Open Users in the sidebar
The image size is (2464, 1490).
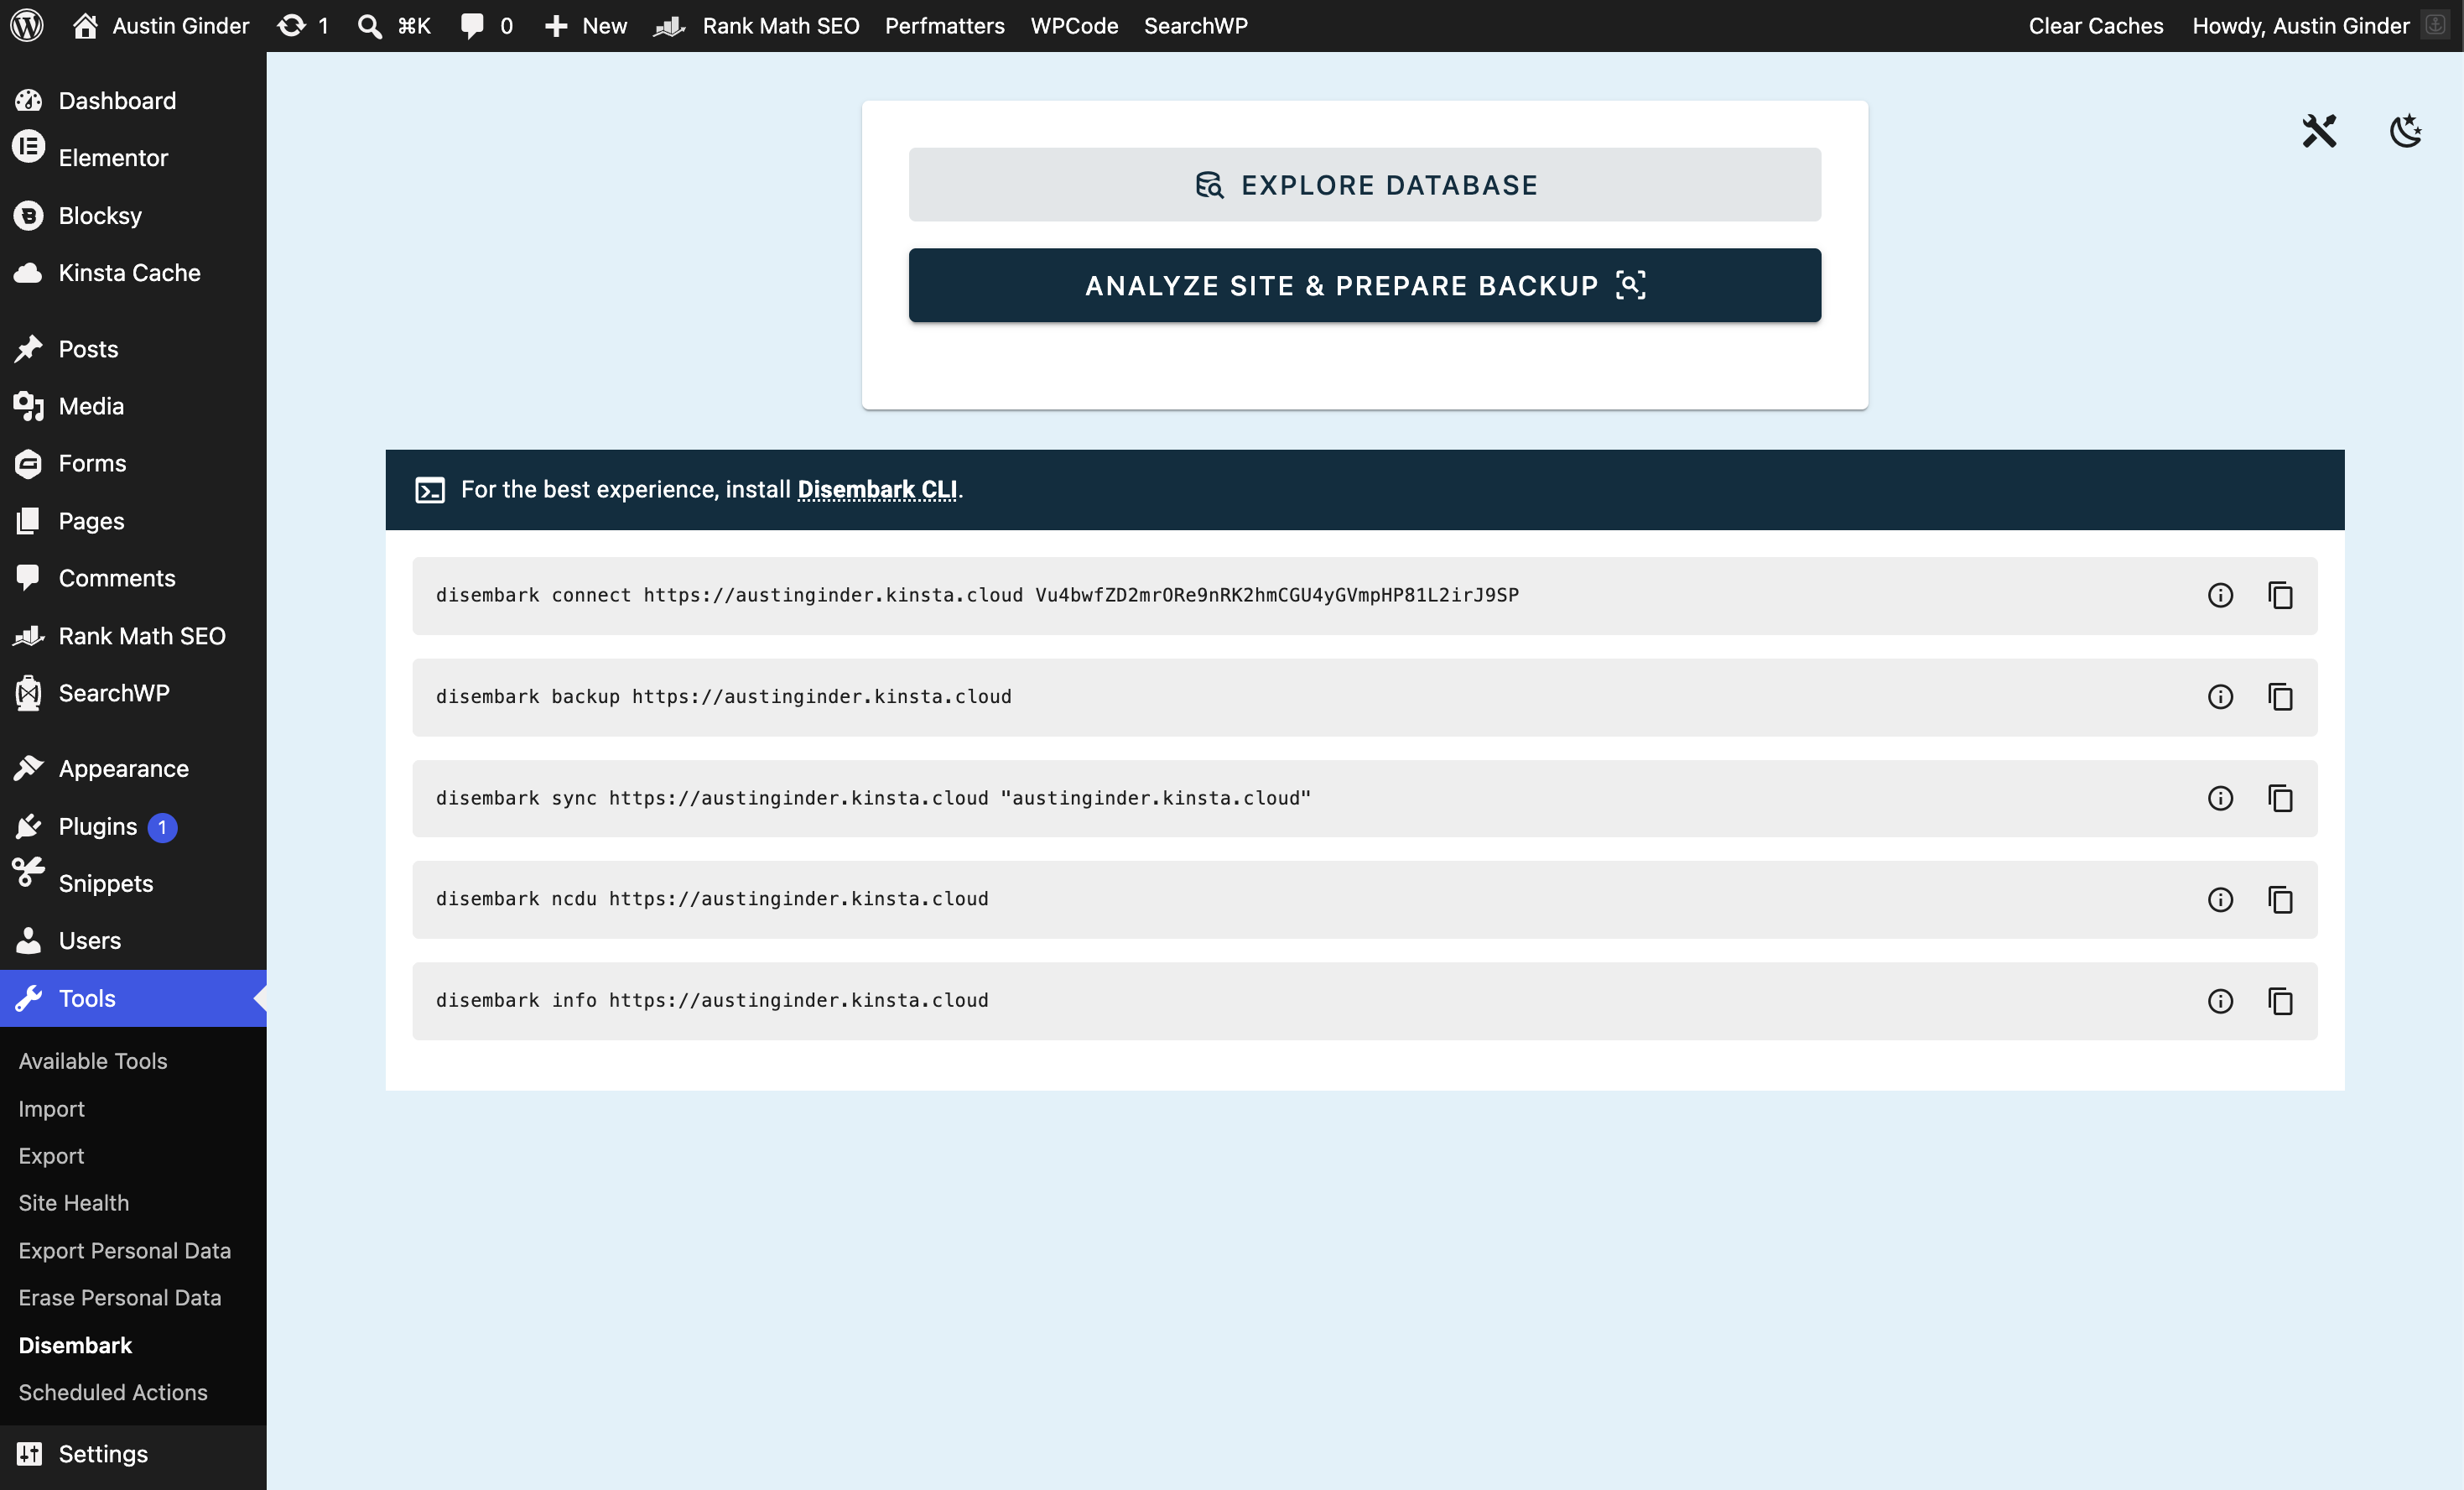point(133,940)
